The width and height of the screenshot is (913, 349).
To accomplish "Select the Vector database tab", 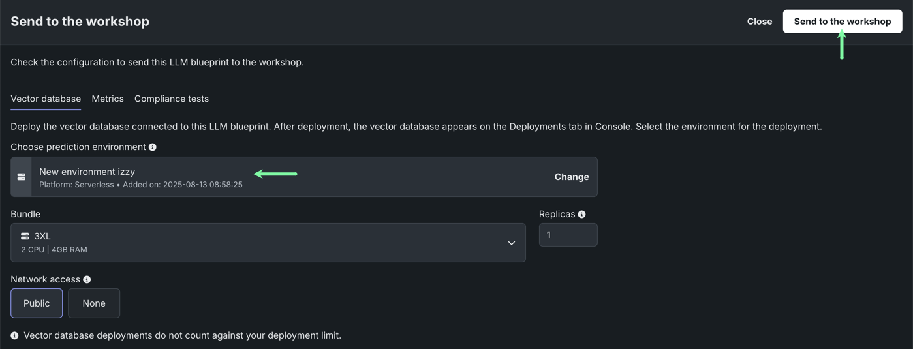I will 46,99.
